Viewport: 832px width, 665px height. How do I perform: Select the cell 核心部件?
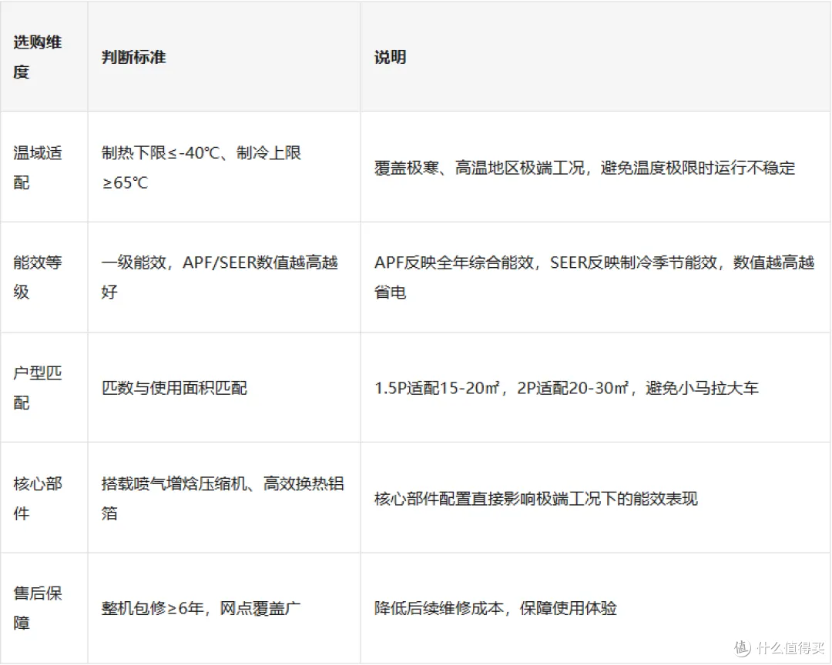pyautogui.click(x=44, y=497)
